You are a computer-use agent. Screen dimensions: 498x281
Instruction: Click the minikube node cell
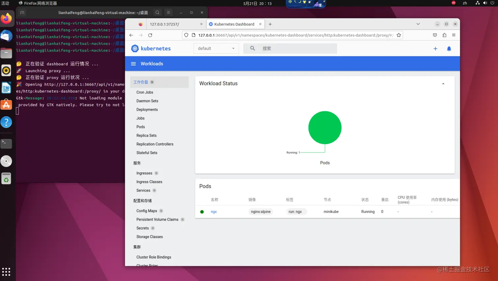331,212
